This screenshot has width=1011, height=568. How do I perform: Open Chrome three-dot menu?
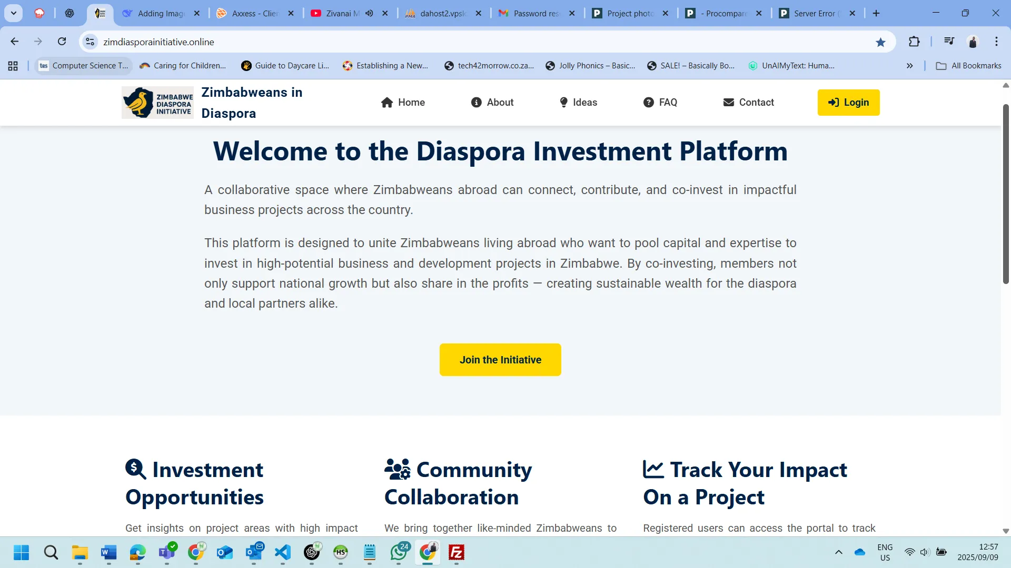pyautogui.click(x=996, y=42)
